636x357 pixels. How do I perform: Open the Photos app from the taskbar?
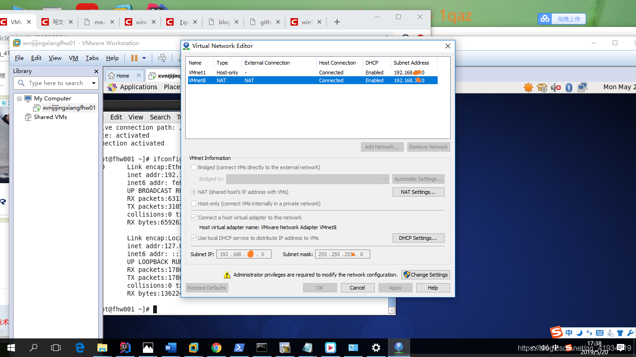[x=148, y=347]
